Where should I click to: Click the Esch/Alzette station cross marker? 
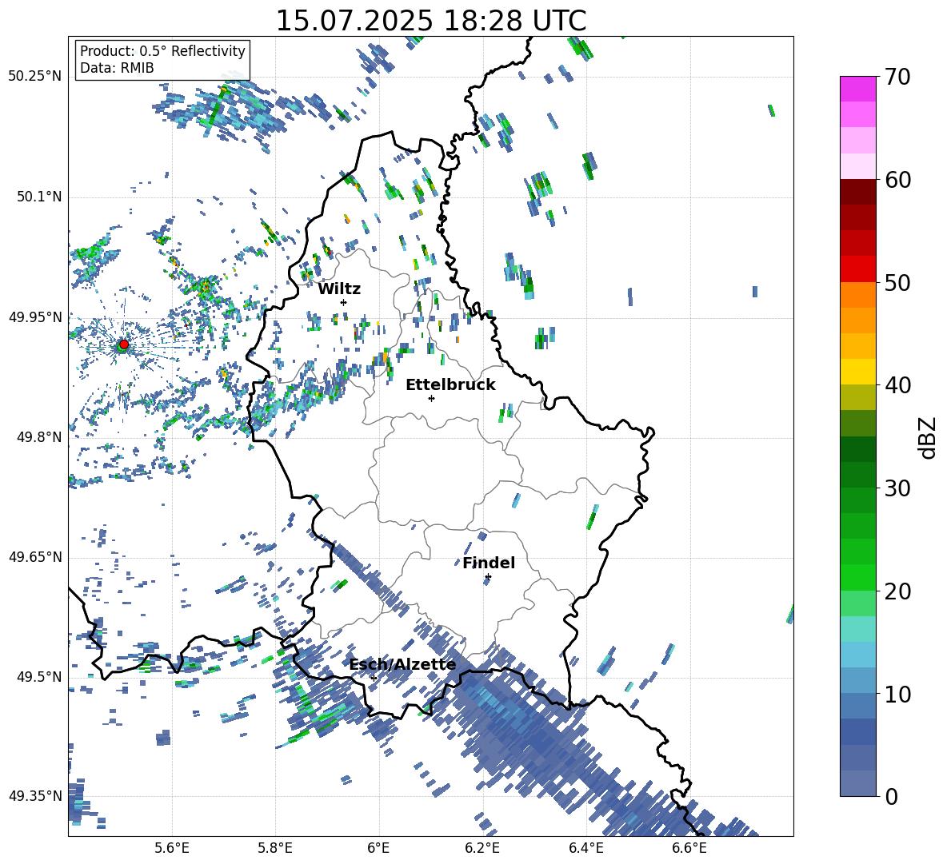[374, 678]
